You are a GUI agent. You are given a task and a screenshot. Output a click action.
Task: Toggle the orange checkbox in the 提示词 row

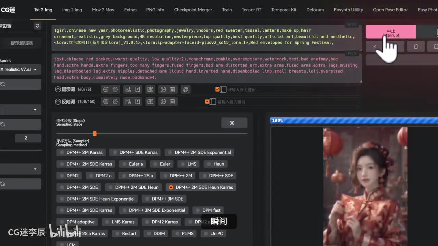(x=217, y=90)
